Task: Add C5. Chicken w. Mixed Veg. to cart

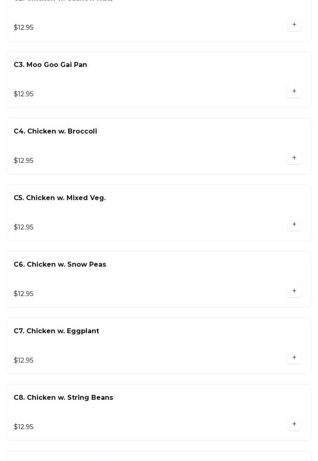Action: 294,224
